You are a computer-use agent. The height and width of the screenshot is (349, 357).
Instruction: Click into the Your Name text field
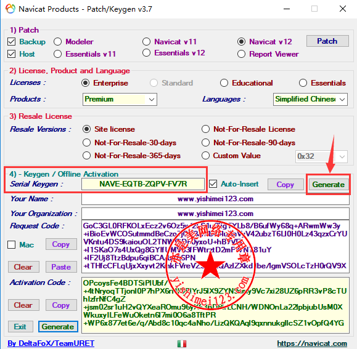tap(215, 199)
